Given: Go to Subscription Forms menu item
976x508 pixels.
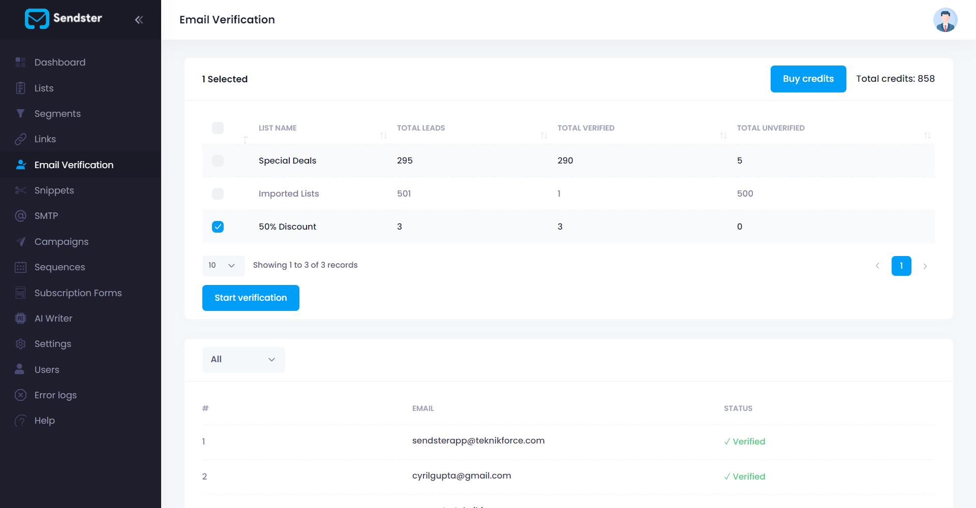Looking at the screenshot, I should [x=78, y=293].
